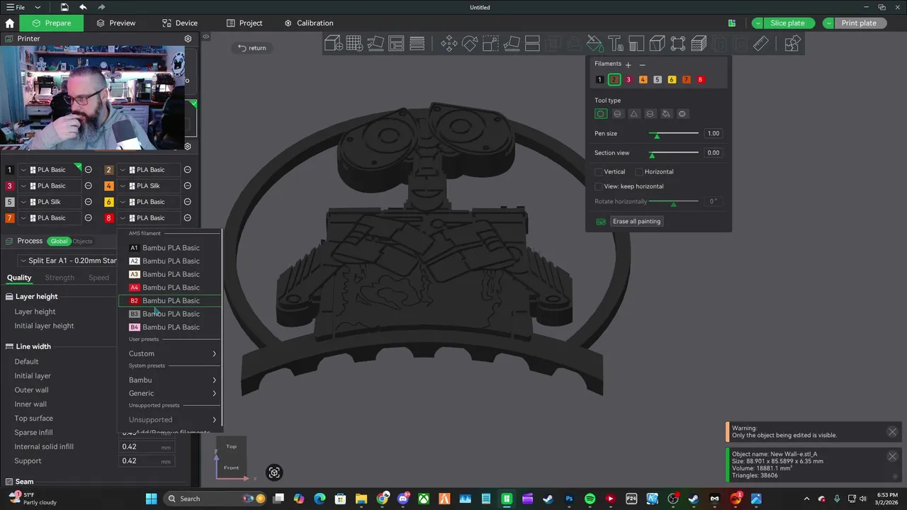Select the Auto orient tool
The image size is (907, 510).
click(x=376, y=44)
